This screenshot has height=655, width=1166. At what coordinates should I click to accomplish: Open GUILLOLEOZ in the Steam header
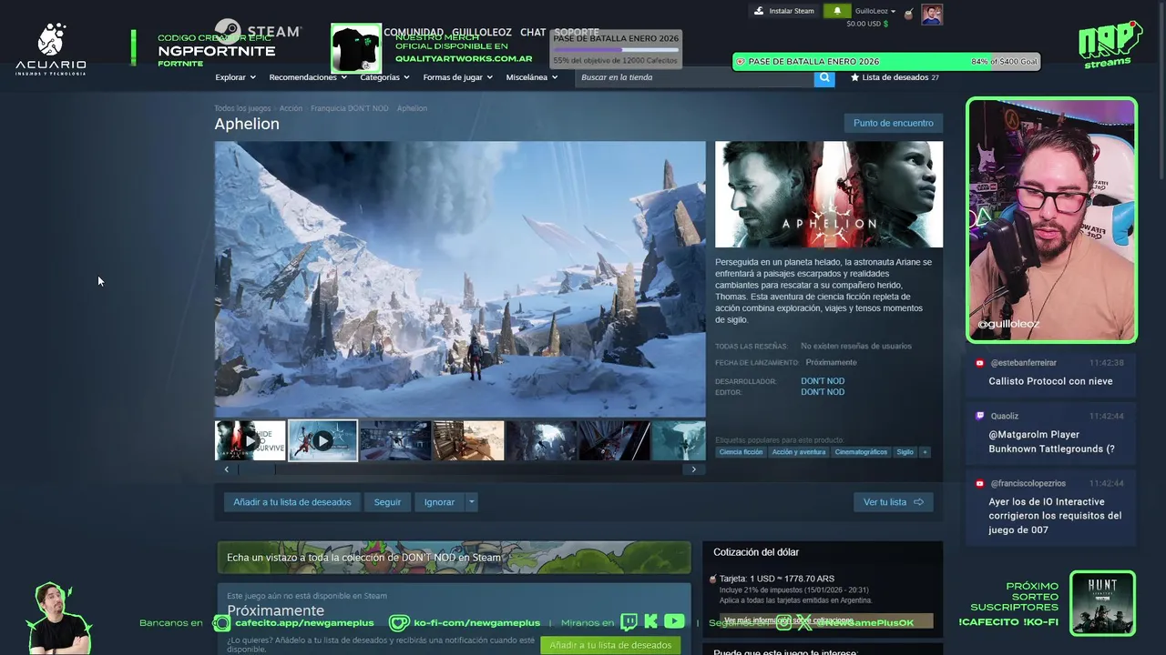[x=482, y=32]
